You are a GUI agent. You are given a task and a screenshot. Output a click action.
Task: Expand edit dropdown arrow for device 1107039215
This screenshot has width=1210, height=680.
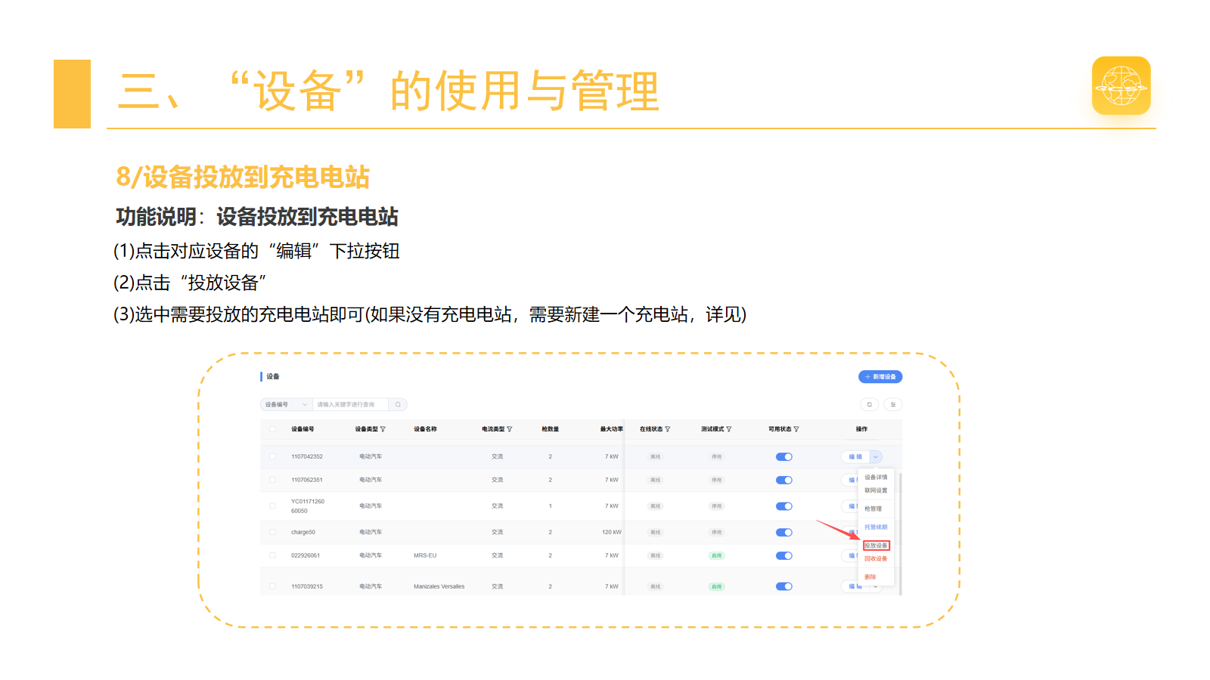coord(876,586)
